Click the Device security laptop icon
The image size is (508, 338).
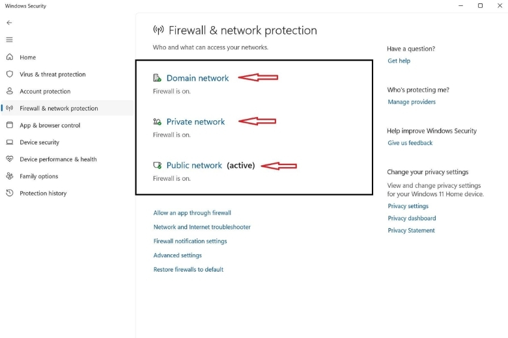tap(10, 142)
